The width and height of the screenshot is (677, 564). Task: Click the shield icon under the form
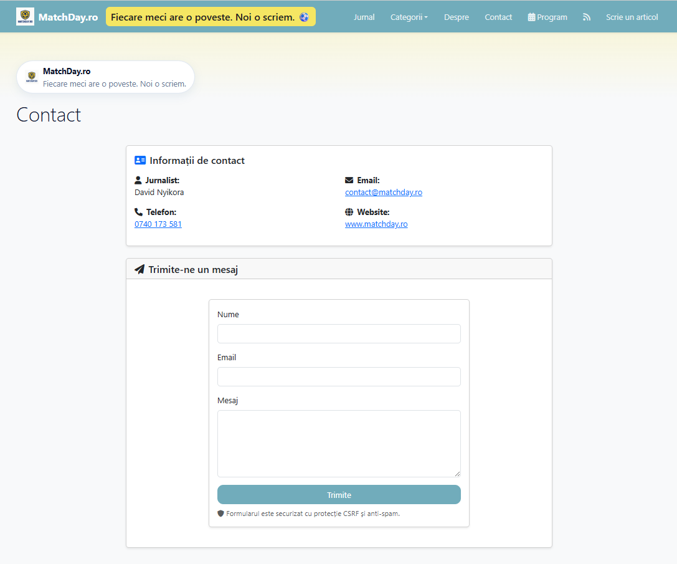click(220, 514)
